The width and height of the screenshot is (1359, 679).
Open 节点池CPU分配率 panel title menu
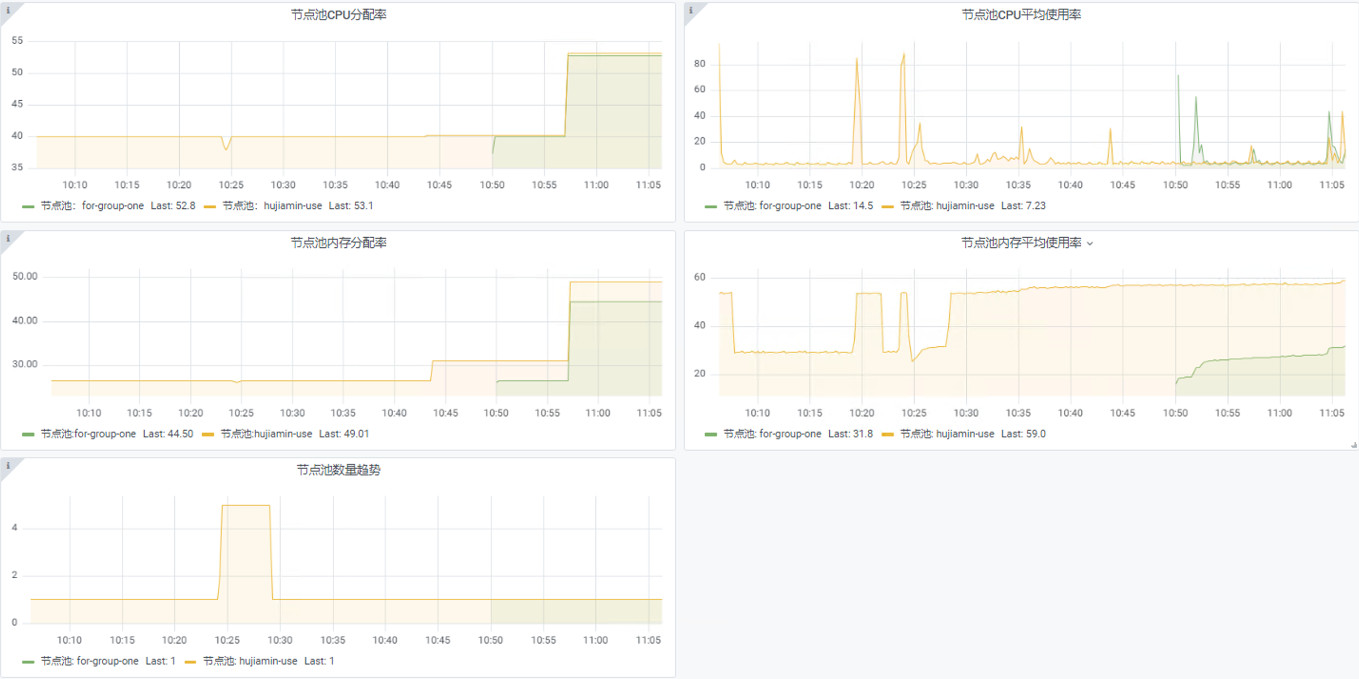click(x=338, y=15)
